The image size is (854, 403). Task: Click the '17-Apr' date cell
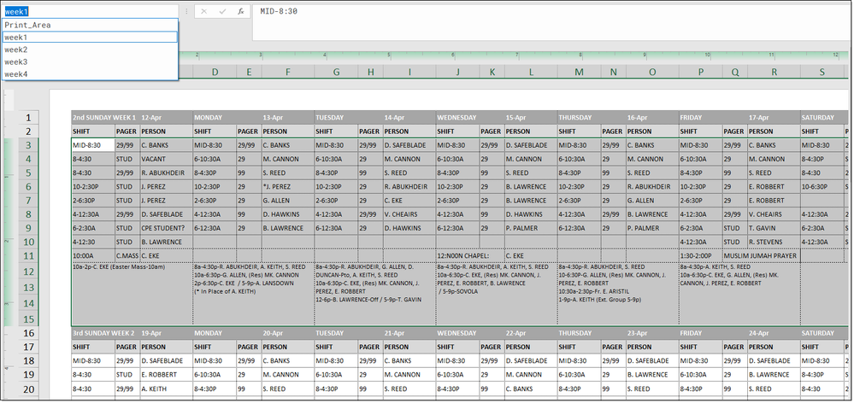[774, 118]
